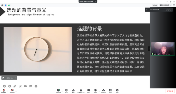Open Manage Members (管理成员) panel

coord(81,91)
